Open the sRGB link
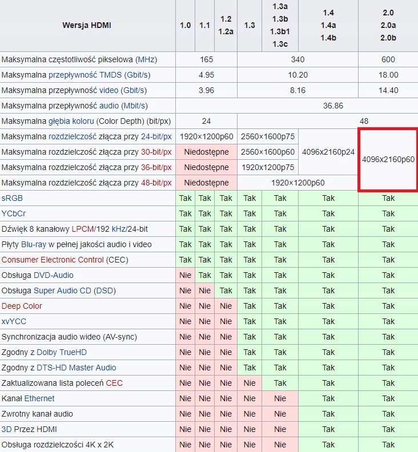418x452 pixels. point(12,198)
